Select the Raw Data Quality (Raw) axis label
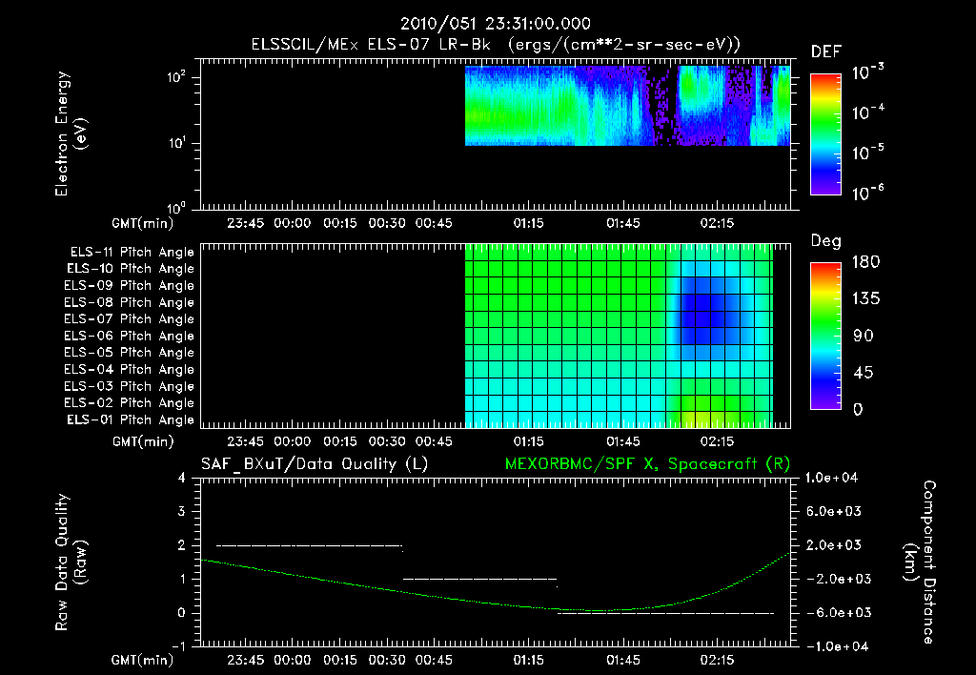976x675 pixels. [71, 562]
